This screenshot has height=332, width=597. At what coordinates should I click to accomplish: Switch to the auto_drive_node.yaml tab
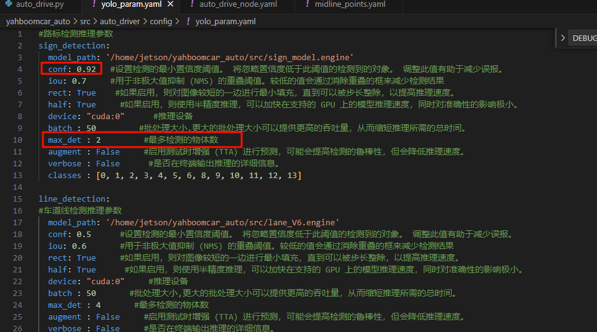(x=238, y=4)
